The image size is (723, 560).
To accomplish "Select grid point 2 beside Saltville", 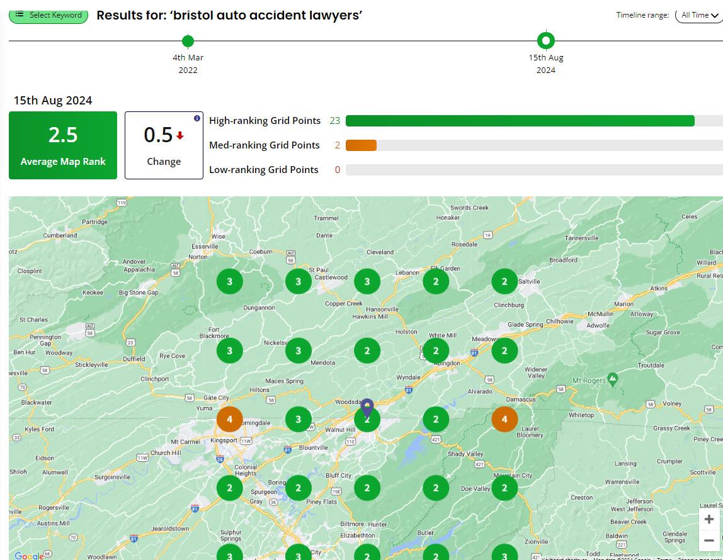I will 504,281.
